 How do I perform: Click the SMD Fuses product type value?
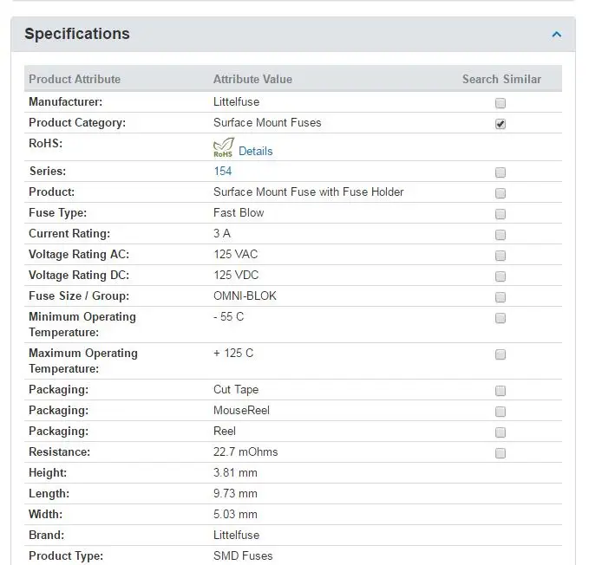(x=243, y=556)
